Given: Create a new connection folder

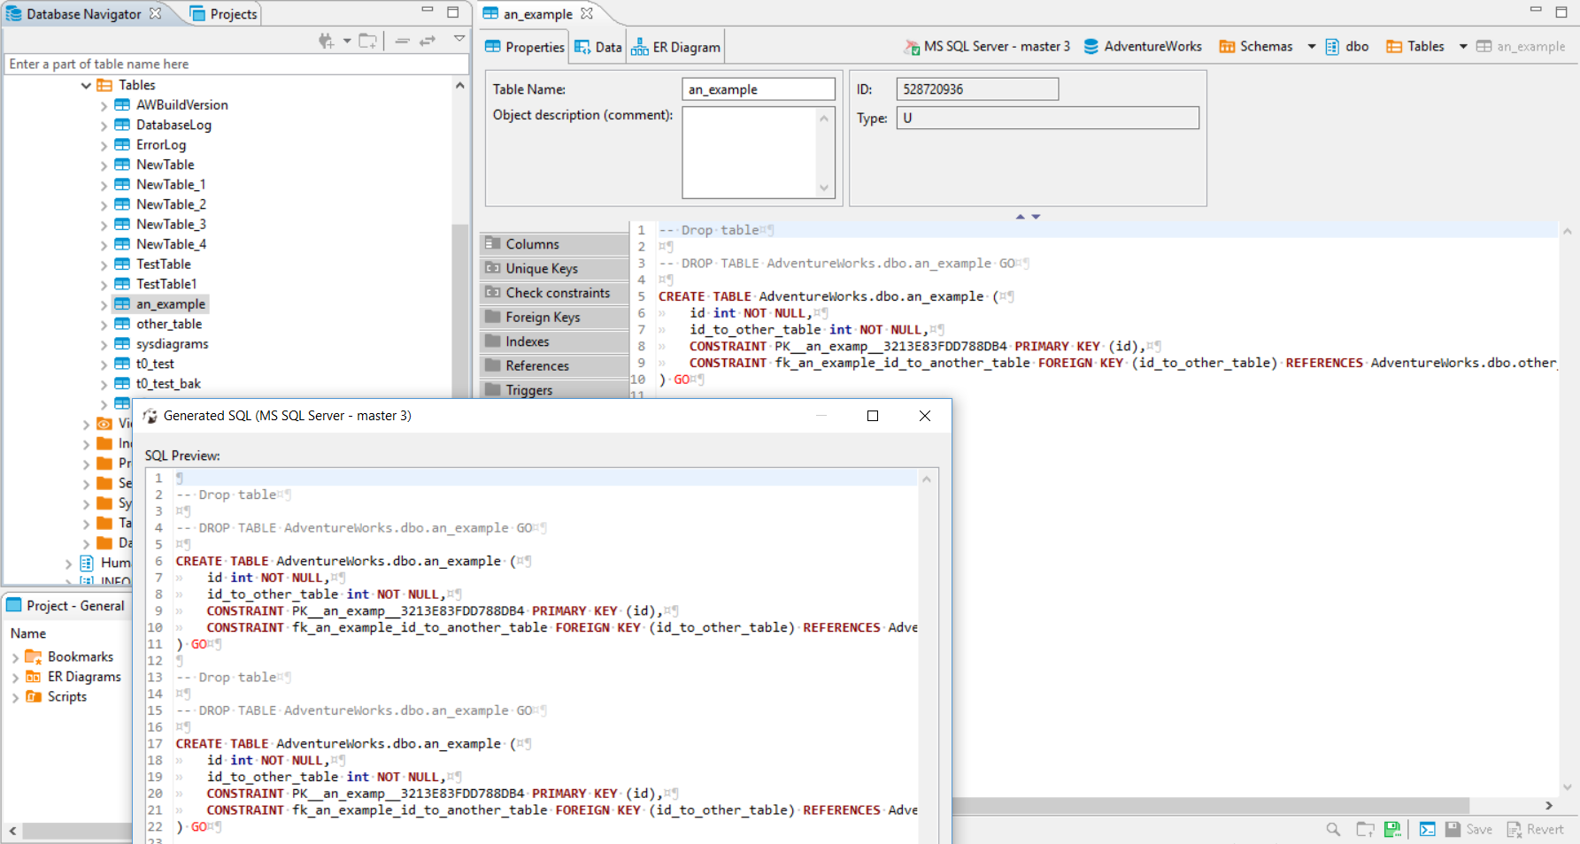Looking at the screenshot, I should [367, 41].
